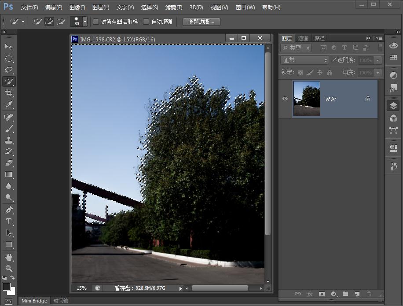Enable 对所有图层取样 checkbox
This screenshot has width=403, height=306.
[96, 22]
